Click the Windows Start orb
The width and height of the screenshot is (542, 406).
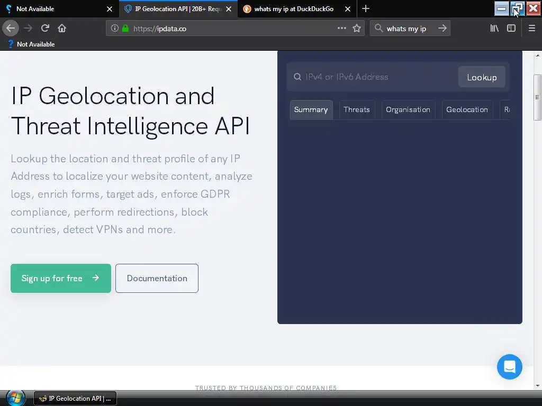[15, 398]
